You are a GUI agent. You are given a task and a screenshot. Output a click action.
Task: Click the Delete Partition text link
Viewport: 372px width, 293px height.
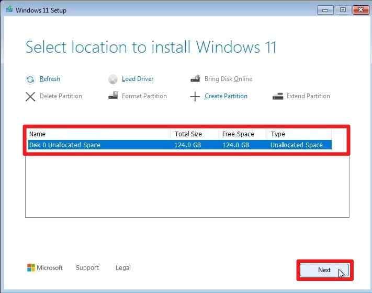click(61, 96)
